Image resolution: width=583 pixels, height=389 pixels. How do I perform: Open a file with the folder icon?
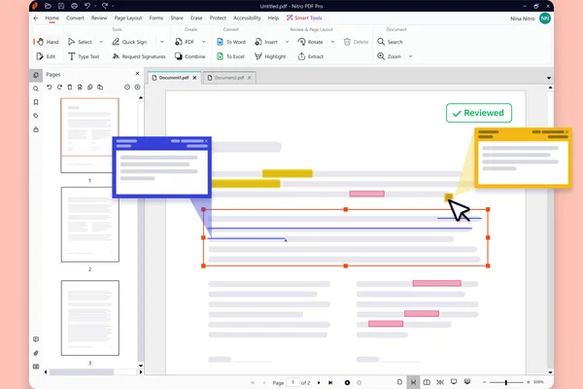(48, 6)
